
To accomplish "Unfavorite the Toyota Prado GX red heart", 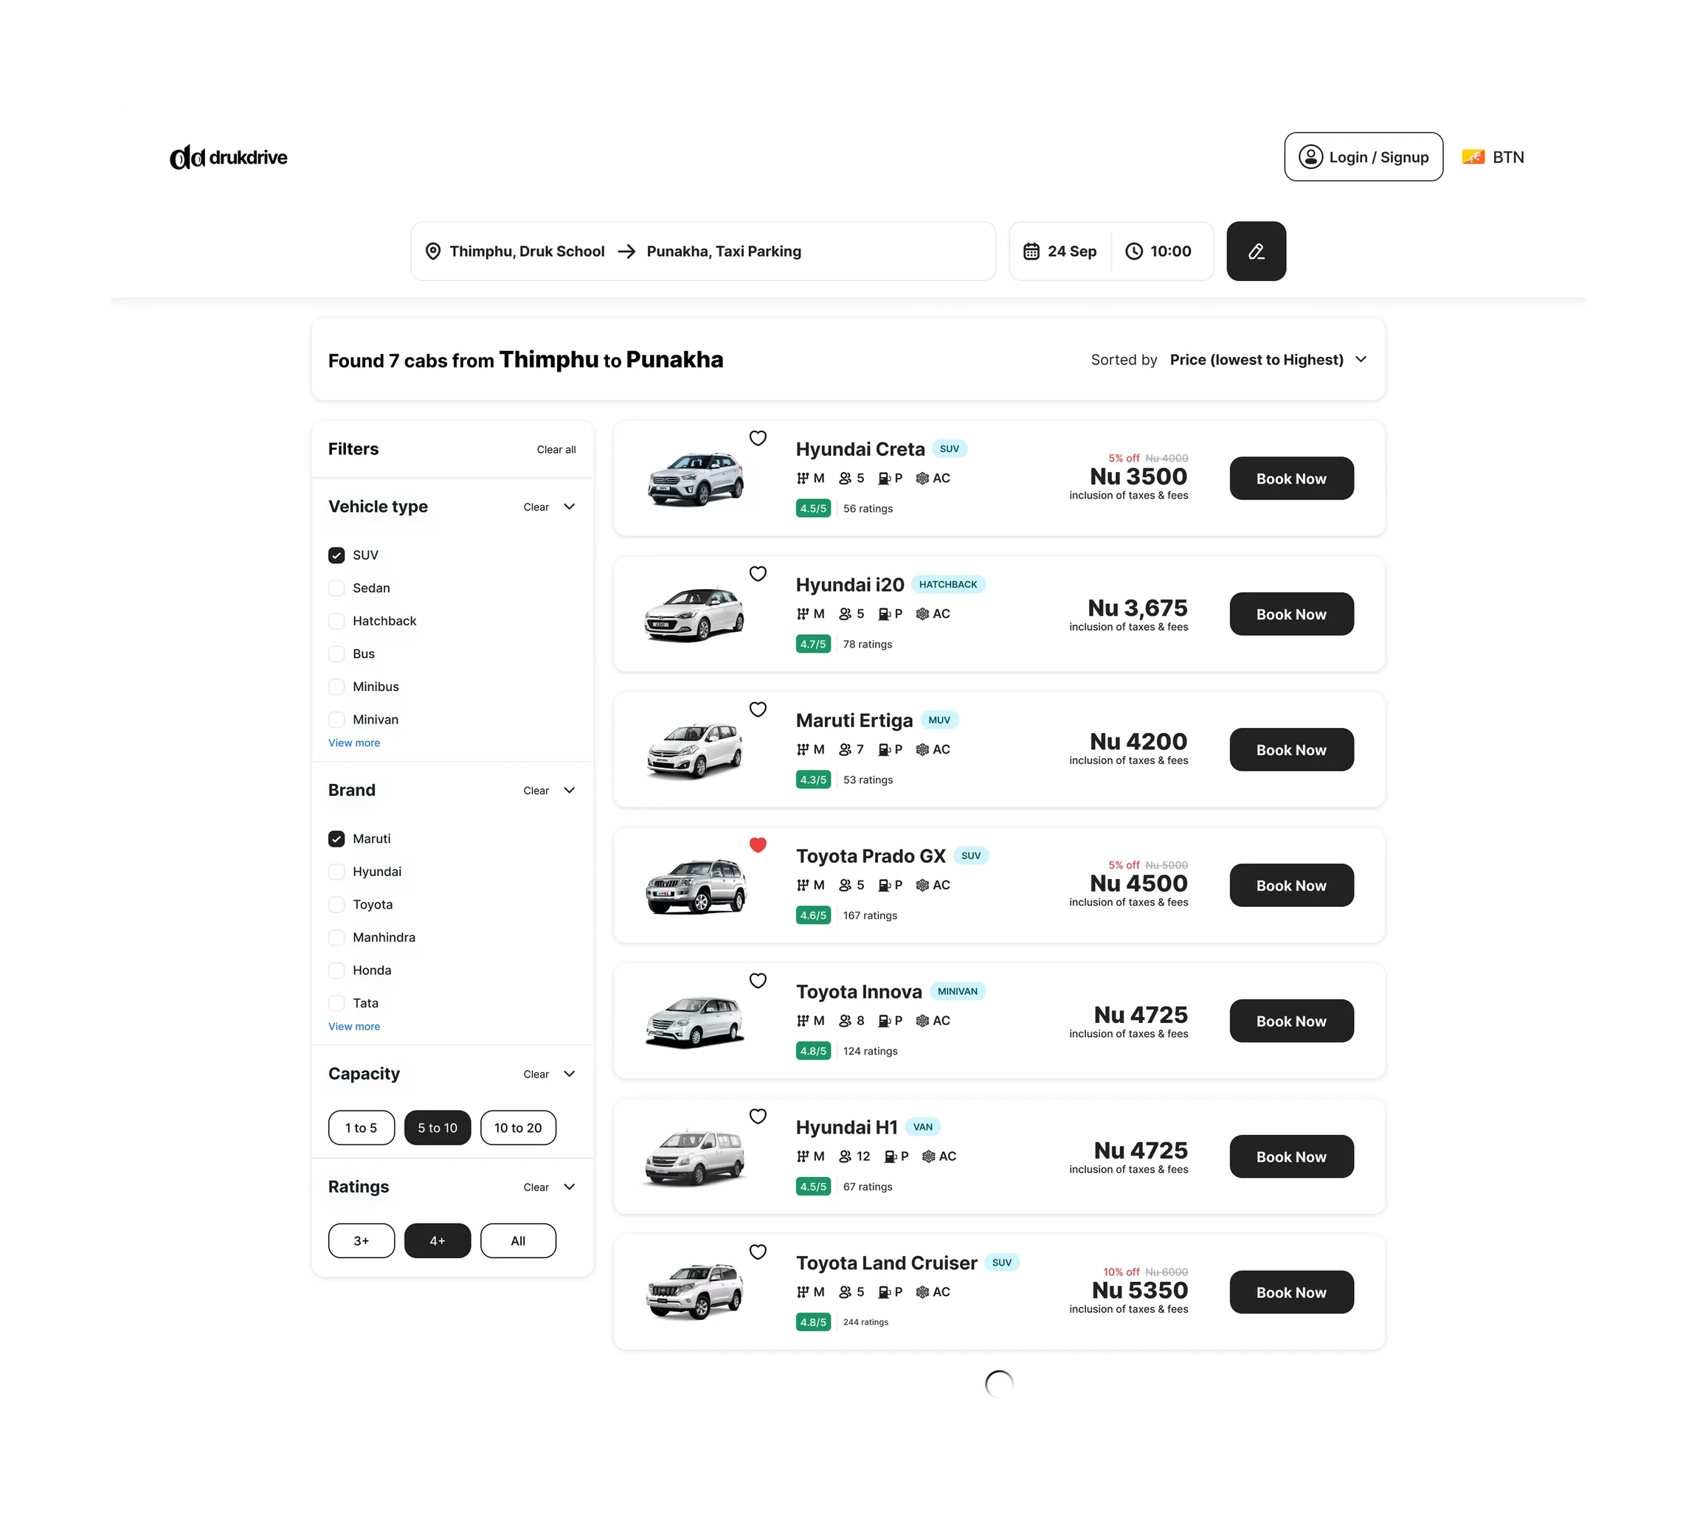I will coord(758,844).
